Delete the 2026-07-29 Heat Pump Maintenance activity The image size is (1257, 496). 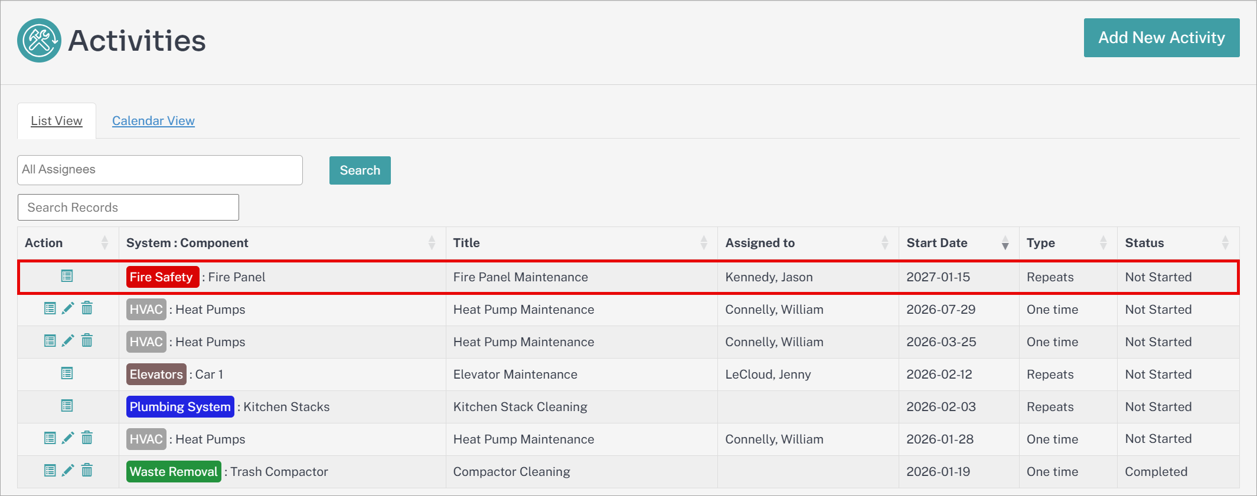tap(87, 308)
